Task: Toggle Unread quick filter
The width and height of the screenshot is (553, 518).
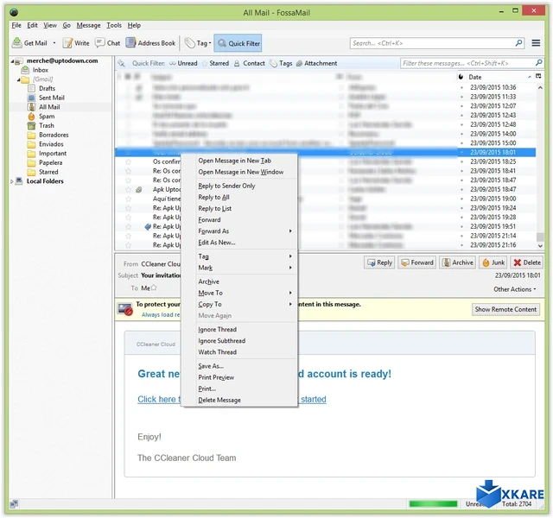Action: tap(183, 63)
